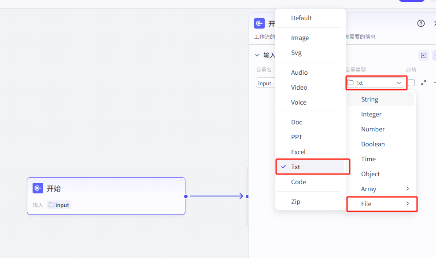Click the input folder tag on Start node

point(59,205)
